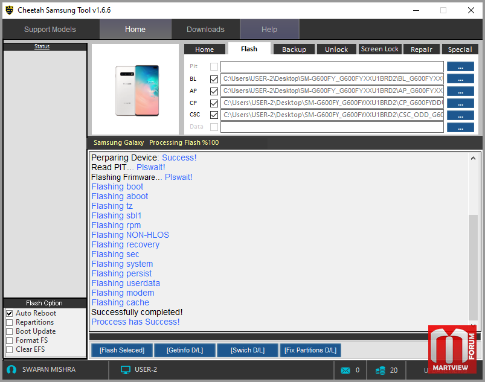Viewport: 485px width, 382px height.
Task: Enable the Repartitions option
Action: tap(10, 322)
